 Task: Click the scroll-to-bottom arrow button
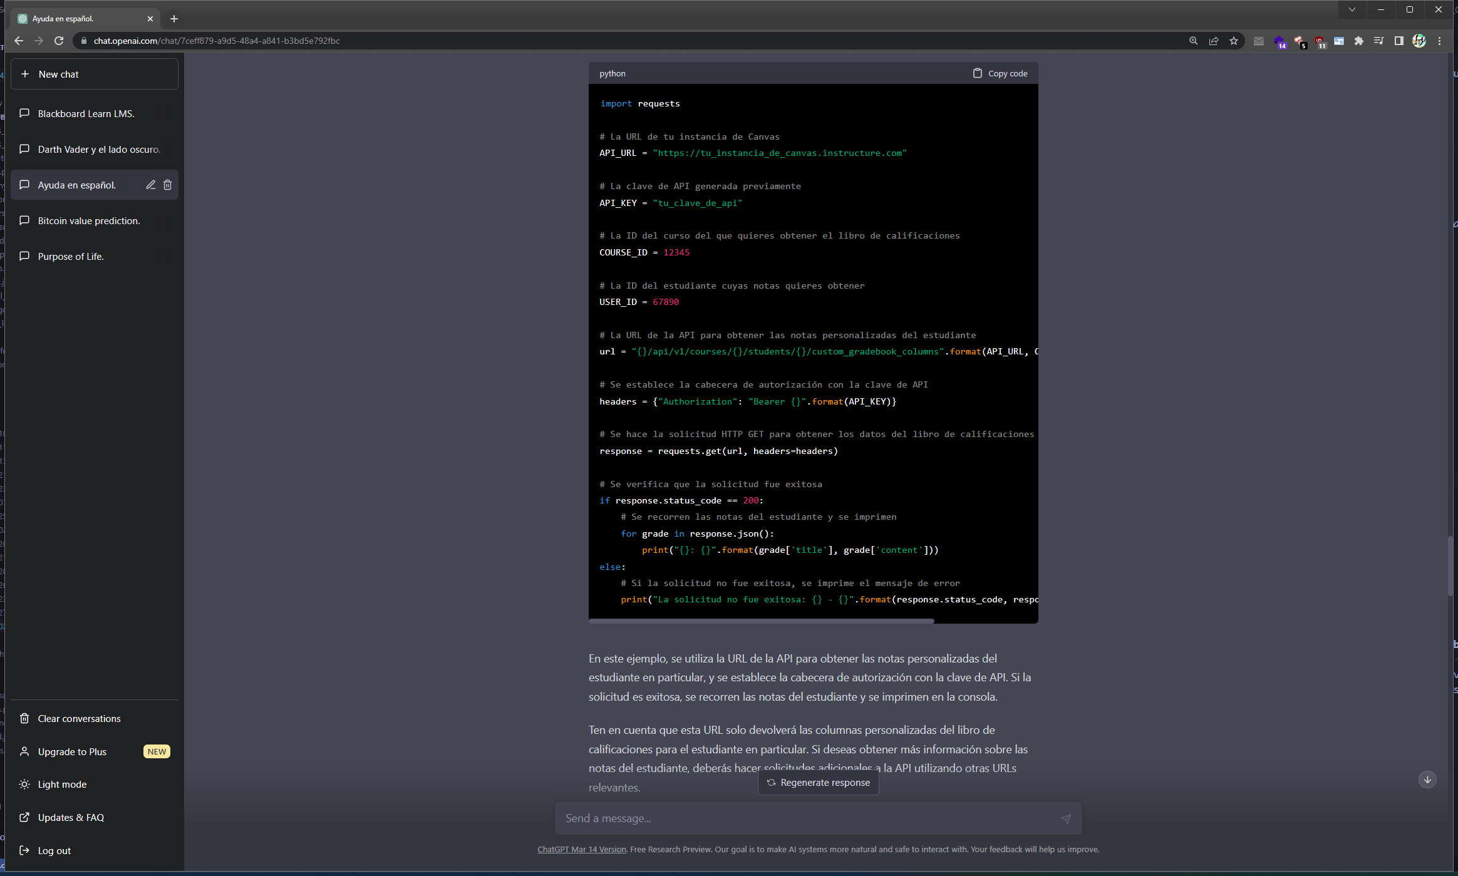tap(1427, 780)
